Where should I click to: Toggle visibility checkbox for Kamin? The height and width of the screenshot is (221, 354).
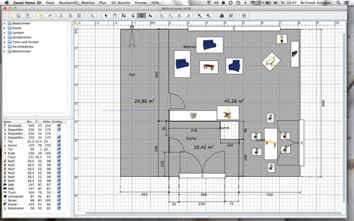59,145
